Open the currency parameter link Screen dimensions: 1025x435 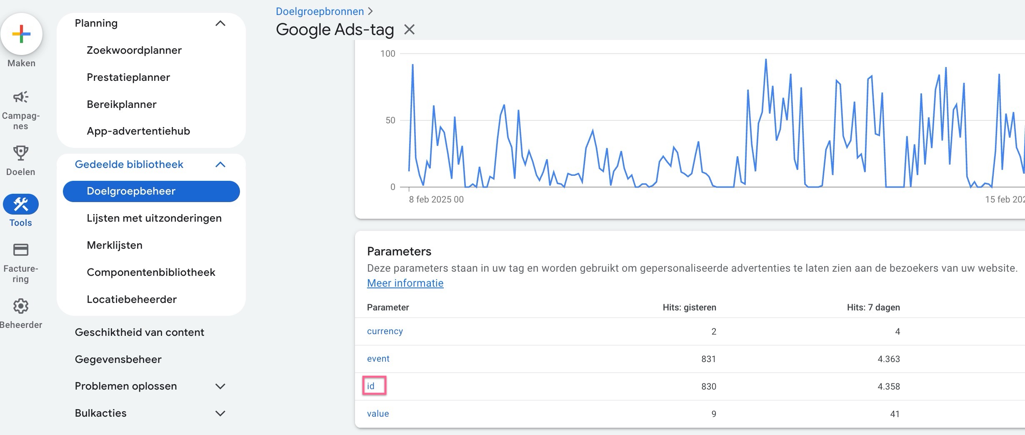tap(385, 331)
